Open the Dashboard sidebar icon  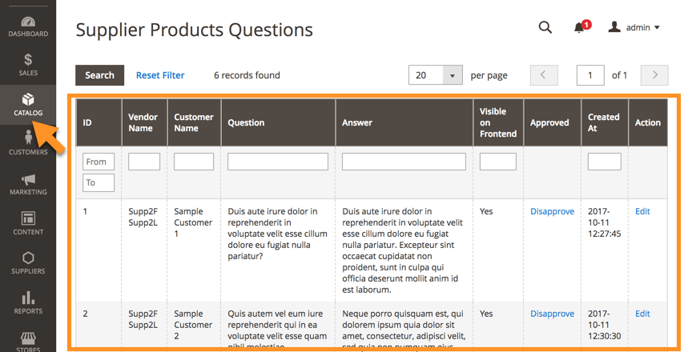(28, 22)
